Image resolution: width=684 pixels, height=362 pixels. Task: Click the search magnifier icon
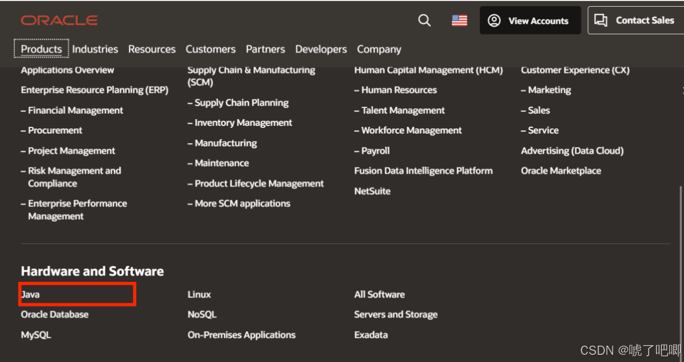click(424, 20)
